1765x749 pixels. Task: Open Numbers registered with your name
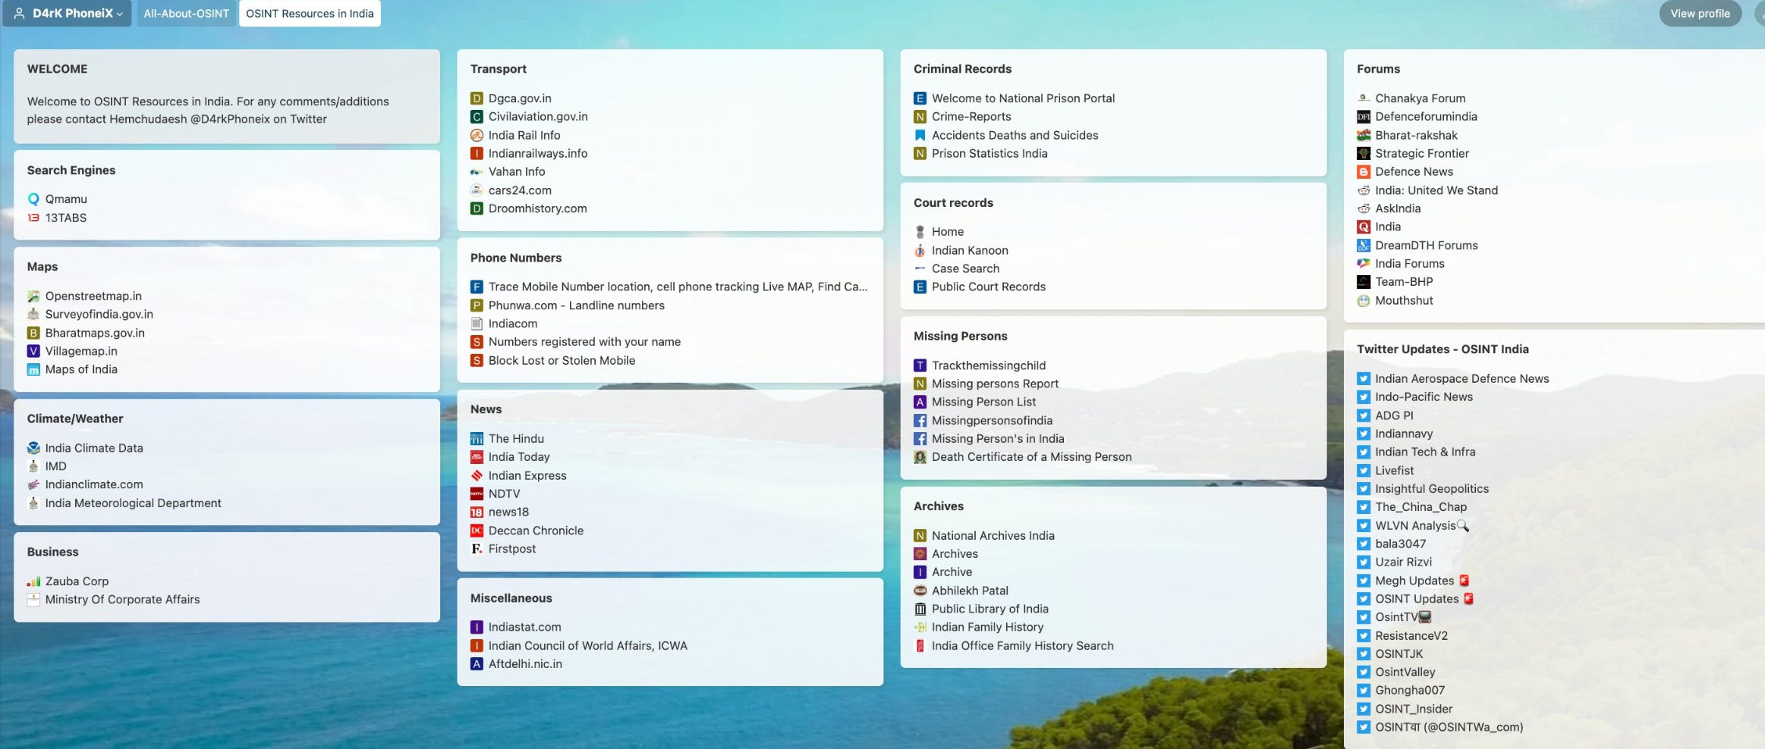pos(584,342)
